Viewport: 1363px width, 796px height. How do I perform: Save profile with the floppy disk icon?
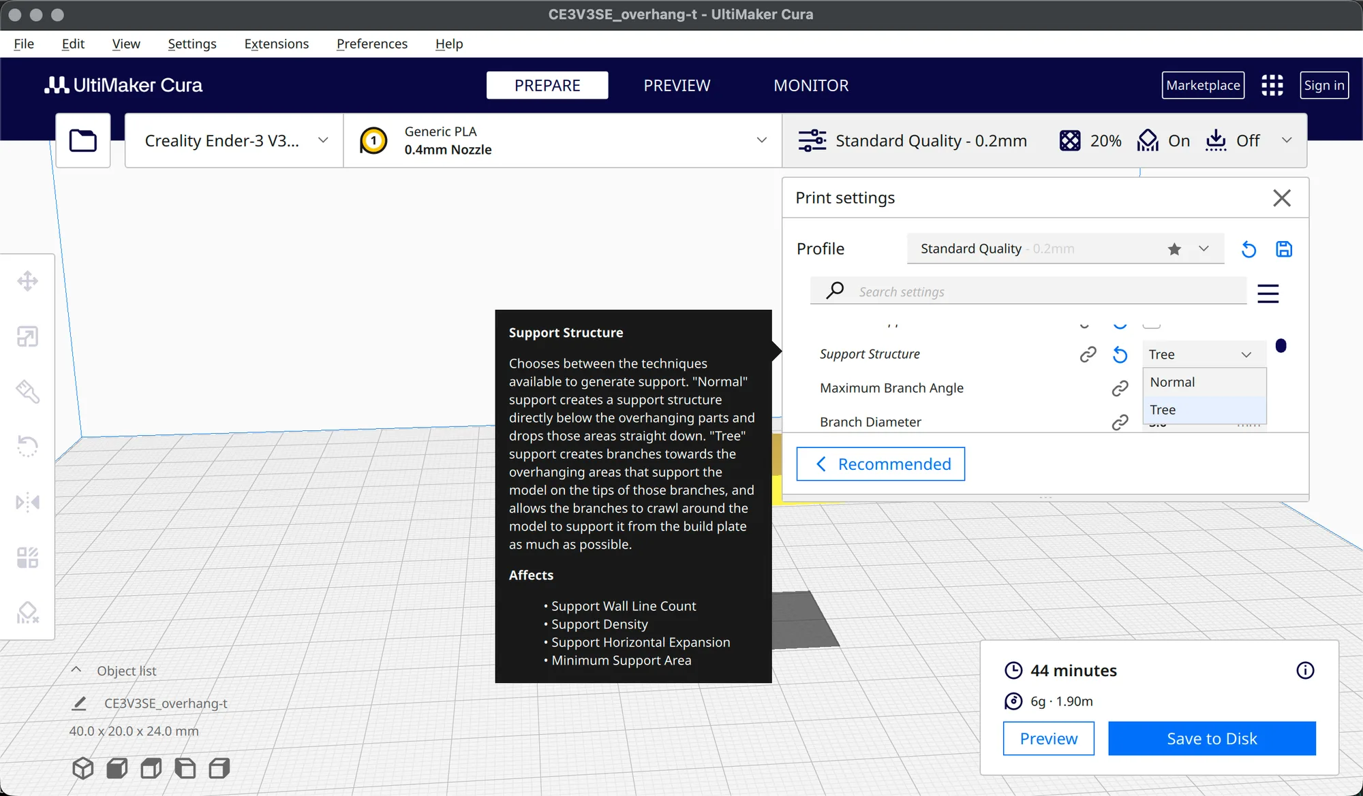(1284, 249)
